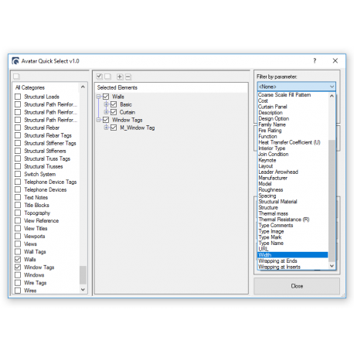Click the uncheck categories icon above list
The width and height of the screenshot is (354, 354).
coord(17,77)
